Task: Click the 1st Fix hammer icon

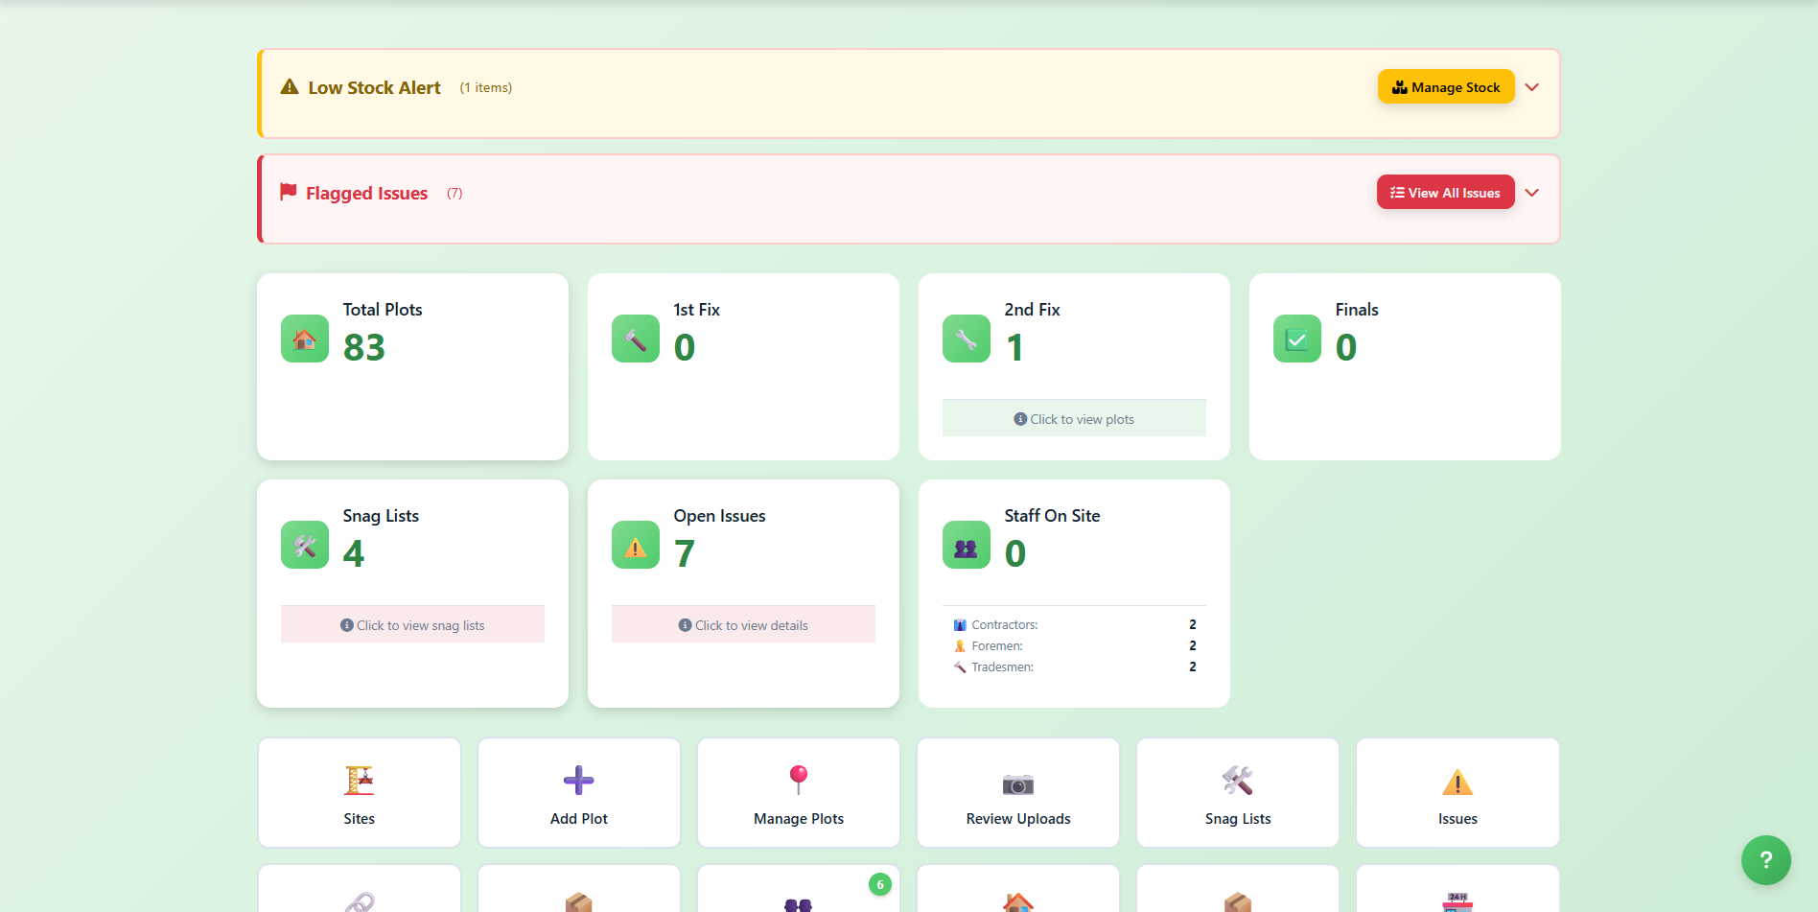Action: coord(636,339)
